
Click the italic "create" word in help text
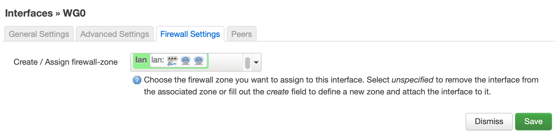click(x=278, y=92)
